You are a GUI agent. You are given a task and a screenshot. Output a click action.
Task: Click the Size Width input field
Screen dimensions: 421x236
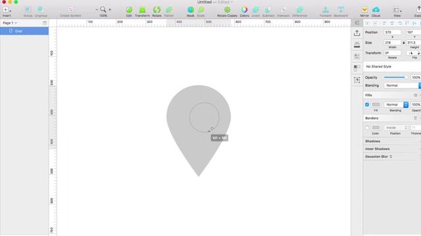tap(392, 43)
